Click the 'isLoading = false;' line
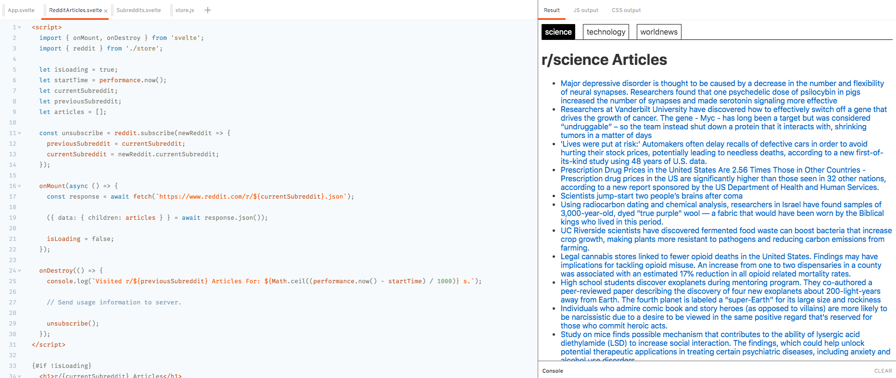 pos(80,239)
